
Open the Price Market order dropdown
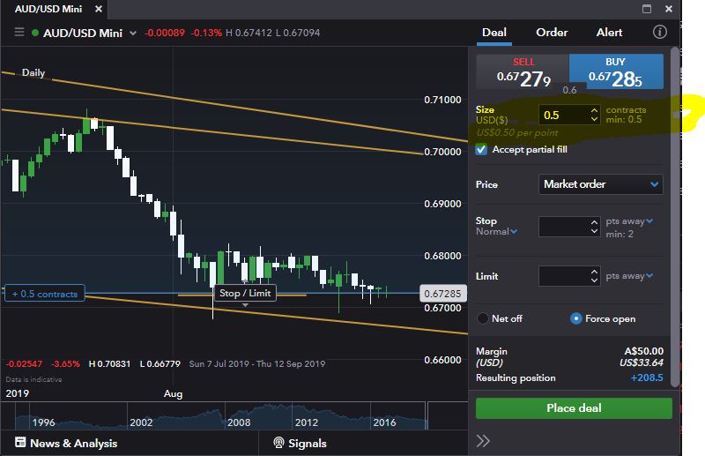[600, 184]
